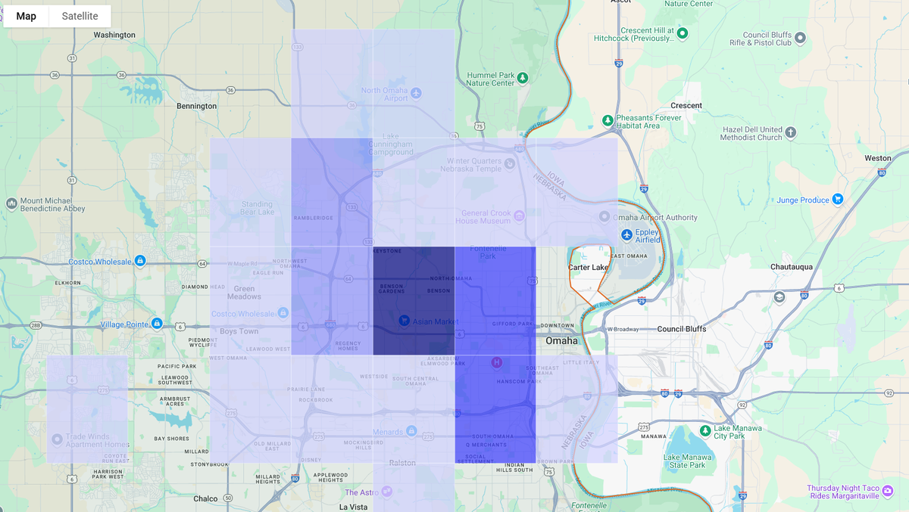Click the Mount Michael Benedictine Abbey icon
The height and width of the screenshot is (512, 909).
tap(11, 203)
